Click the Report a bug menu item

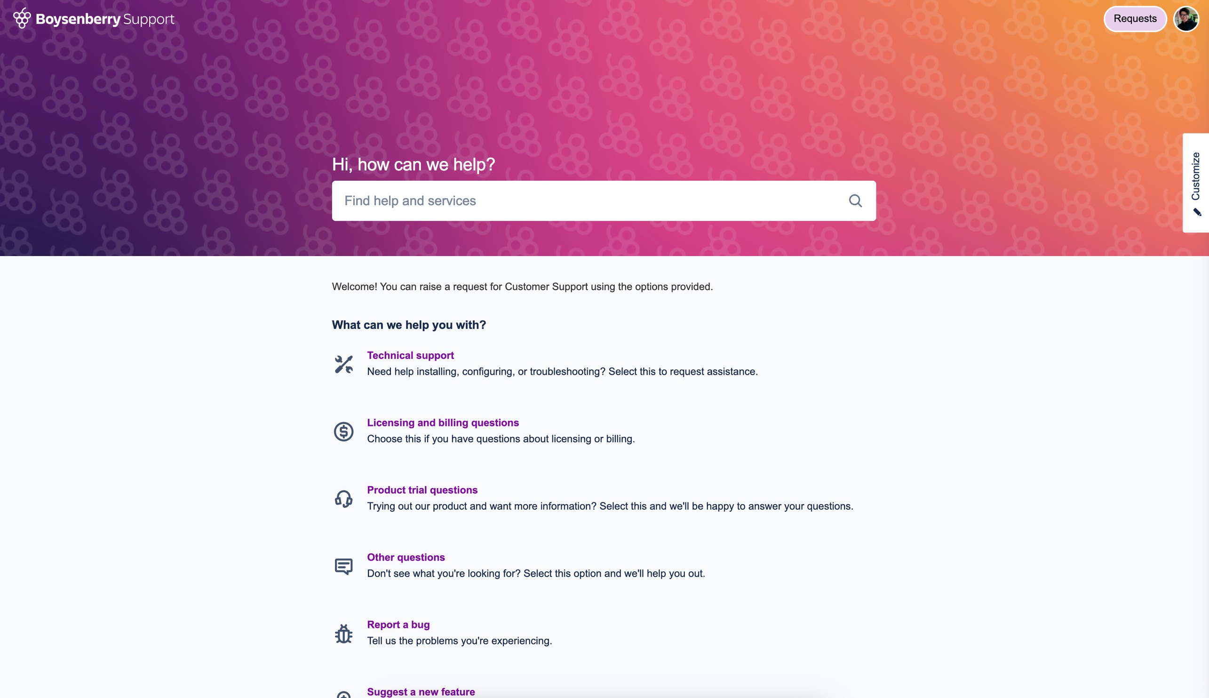tap(398, 625)
